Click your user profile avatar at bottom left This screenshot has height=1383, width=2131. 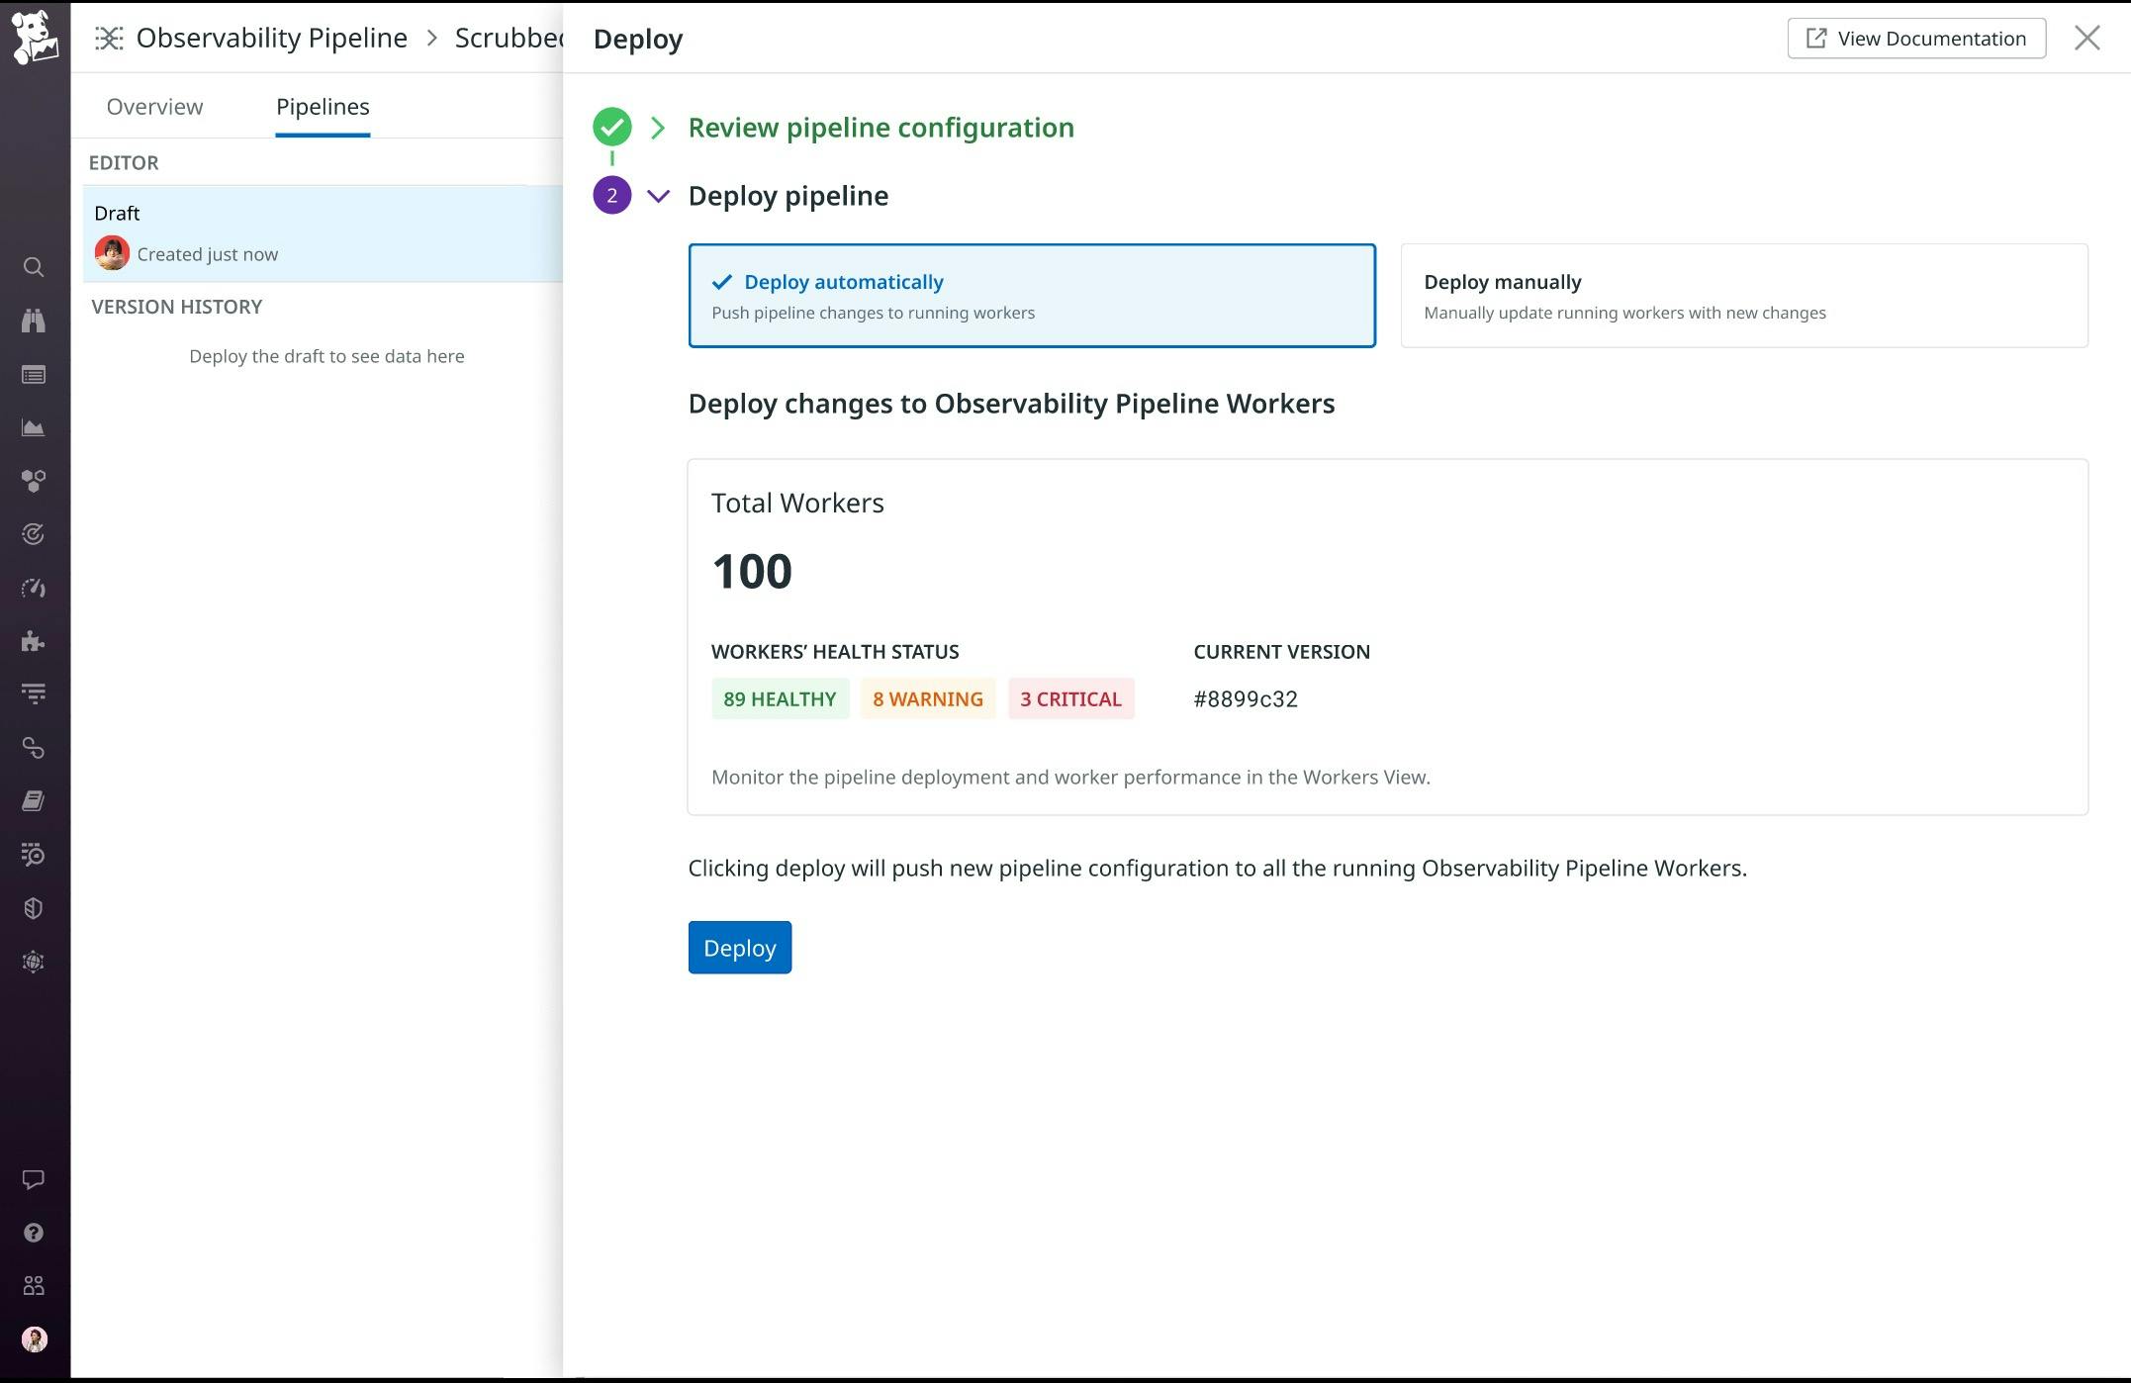tap(34, 1338)
